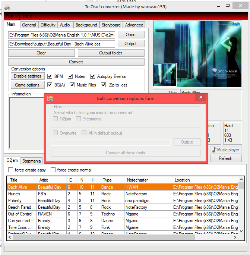Toggle the Autoplay Events checkbox
Image resolution: width=250 pixels, height=255 pixels.
coord(93,76)
